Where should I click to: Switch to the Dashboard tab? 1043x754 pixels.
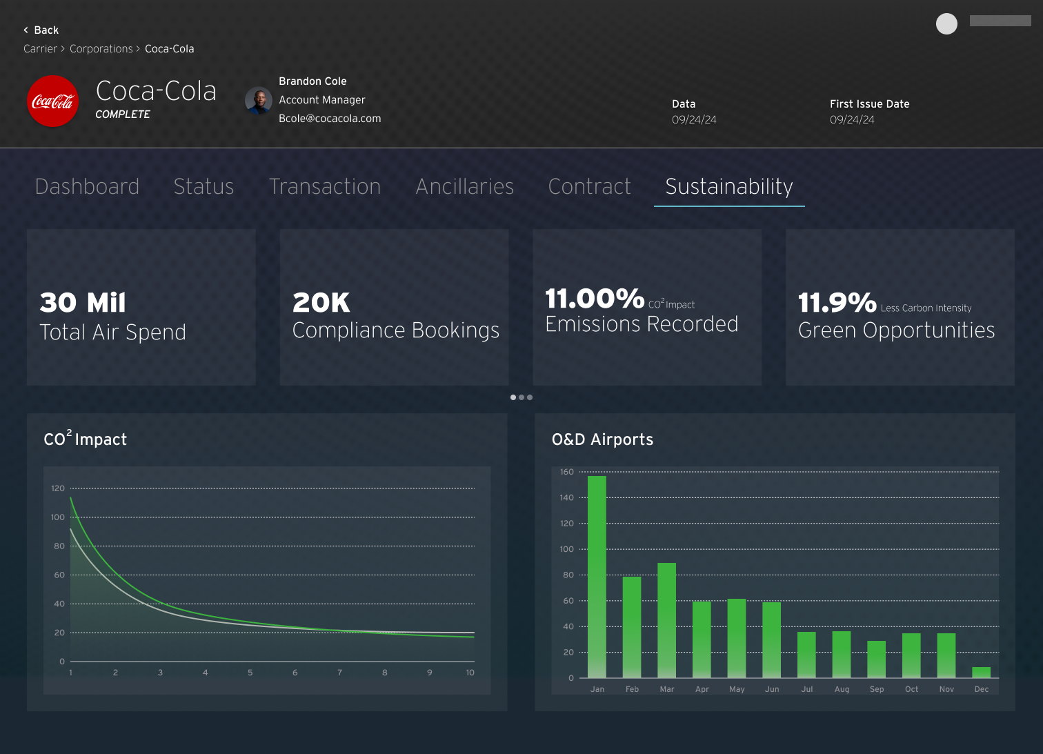pyautogui.click(x=87, y=186)
